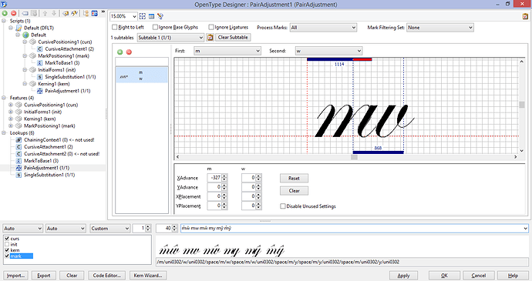Open the Code Editor...

coord(107,276)
